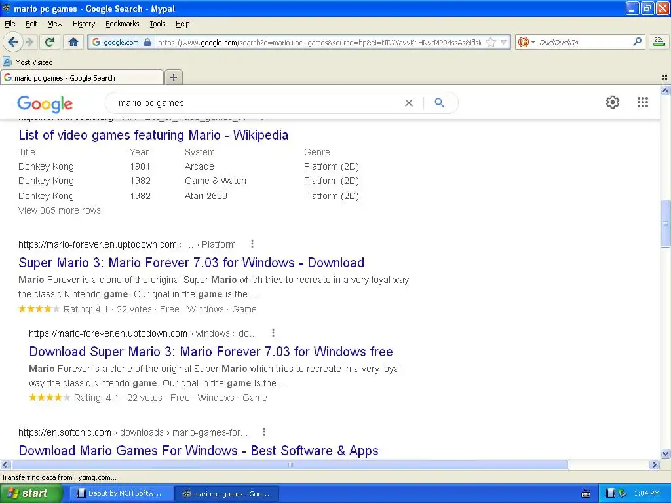
Task: Open the Windows start button
Action: click(x=31, y=494)
